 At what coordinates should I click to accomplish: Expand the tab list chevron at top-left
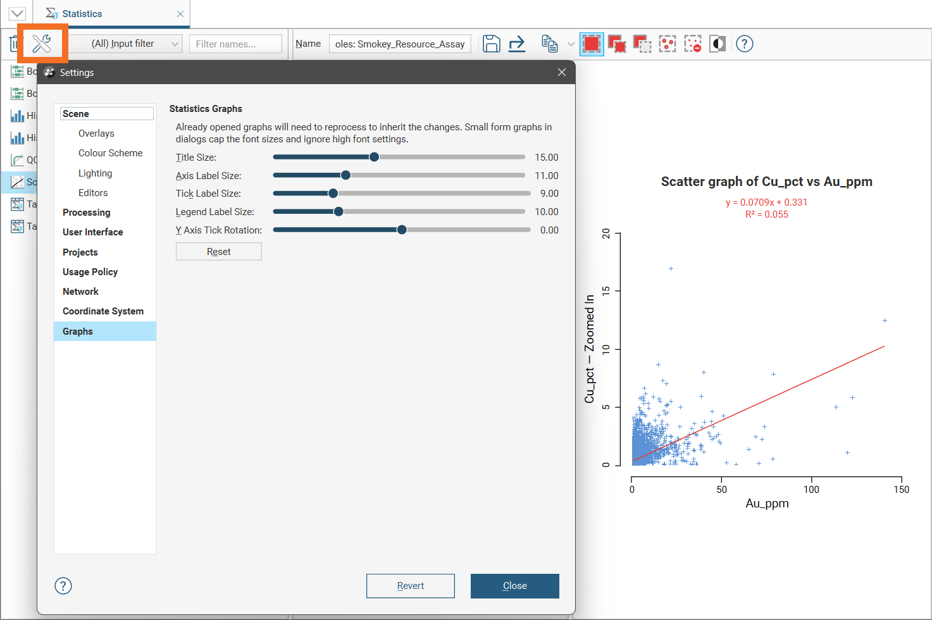click(17, 13)
